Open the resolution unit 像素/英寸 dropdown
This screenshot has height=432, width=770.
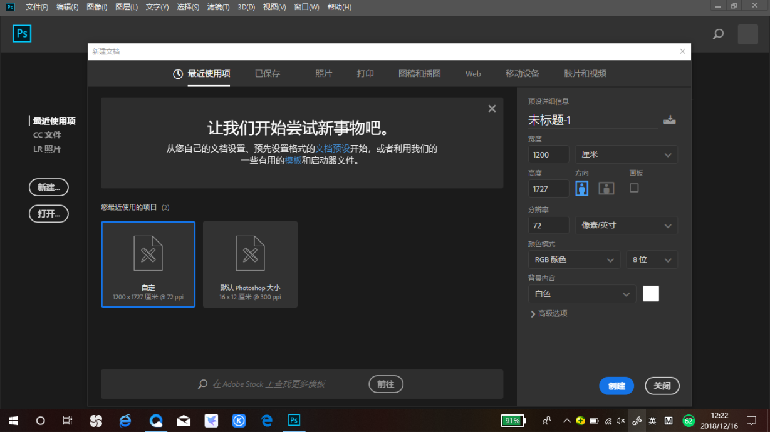(627, 225)
